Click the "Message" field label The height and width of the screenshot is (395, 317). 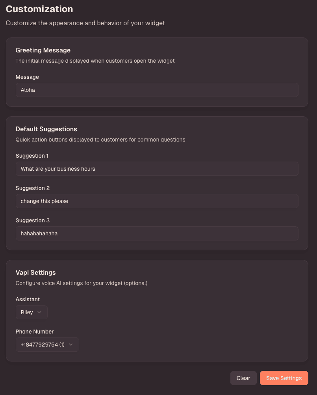point(27,77)
